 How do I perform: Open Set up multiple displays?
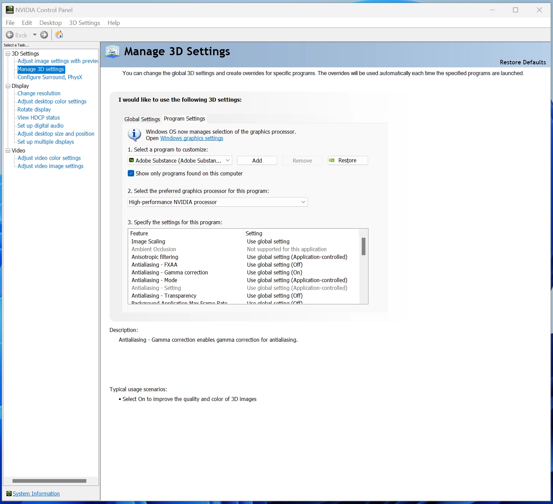[46, 142]
